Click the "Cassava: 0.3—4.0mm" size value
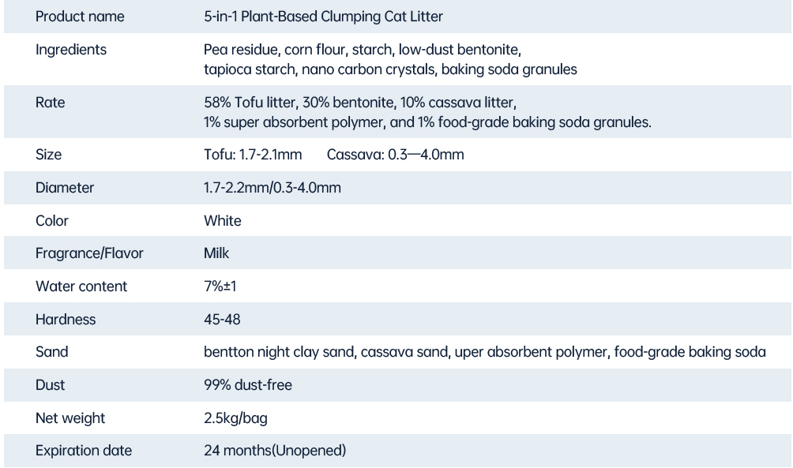793x468 pixels. 395,155
